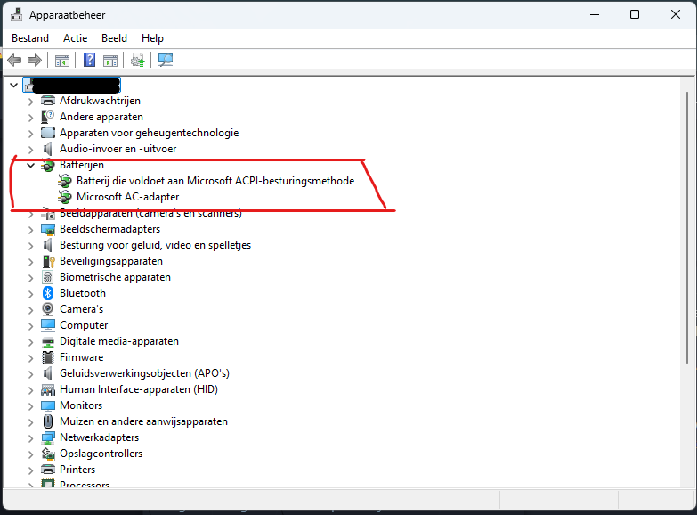Open the Bestand menu
Screen dimensions: 697x515
tap(30, 38)
